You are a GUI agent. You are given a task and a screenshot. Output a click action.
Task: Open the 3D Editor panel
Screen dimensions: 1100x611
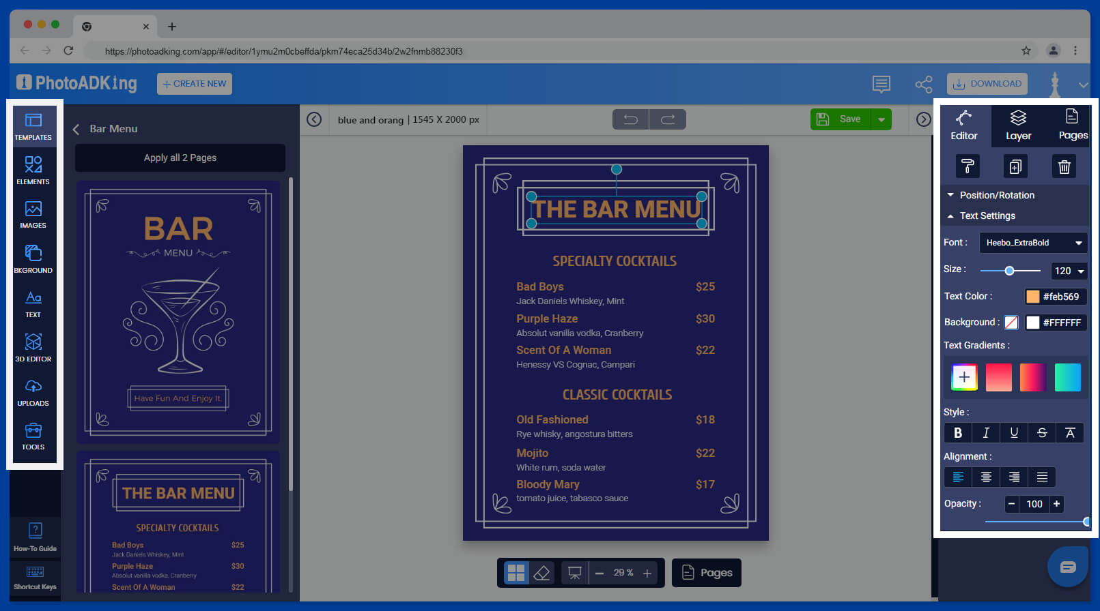(x=33, y=348)
